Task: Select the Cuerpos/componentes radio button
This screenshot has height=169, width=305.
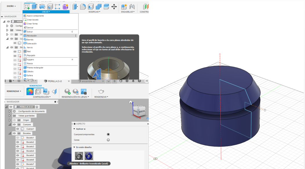Action: coord(108,134)
